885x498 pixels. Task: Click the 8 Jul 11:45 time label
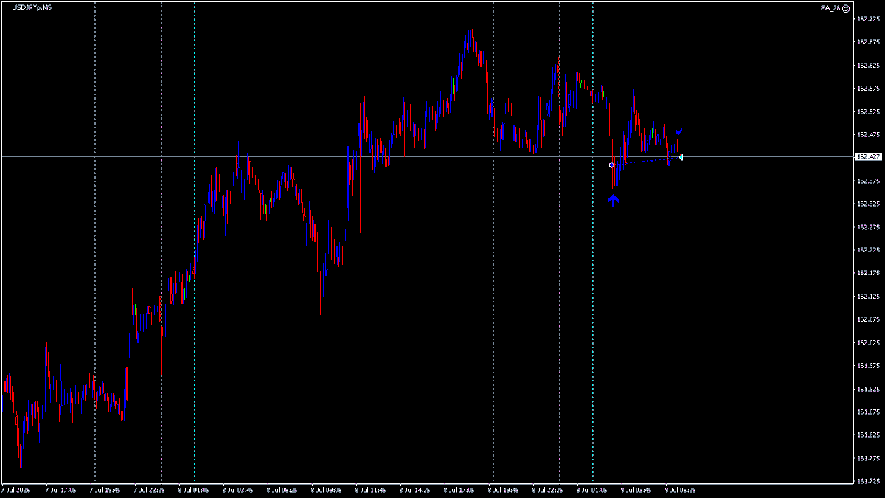click(370, 489)
